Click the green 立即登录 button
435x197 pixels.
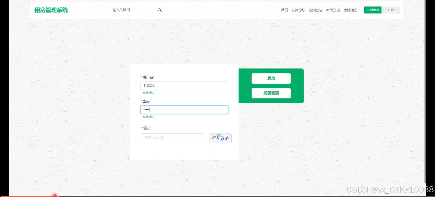373,10
